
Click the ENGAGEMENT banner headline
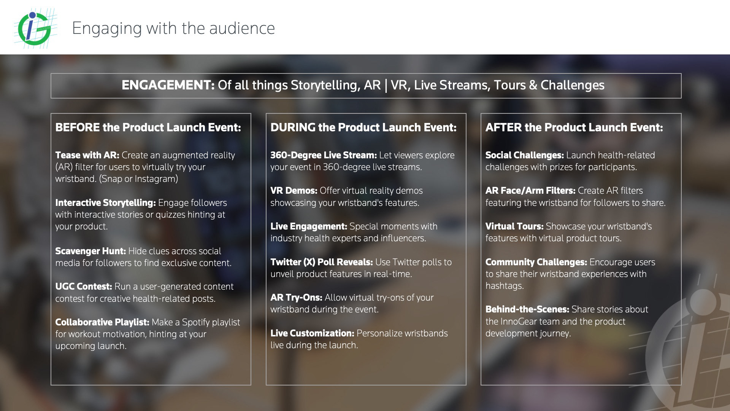pos(363,85)
